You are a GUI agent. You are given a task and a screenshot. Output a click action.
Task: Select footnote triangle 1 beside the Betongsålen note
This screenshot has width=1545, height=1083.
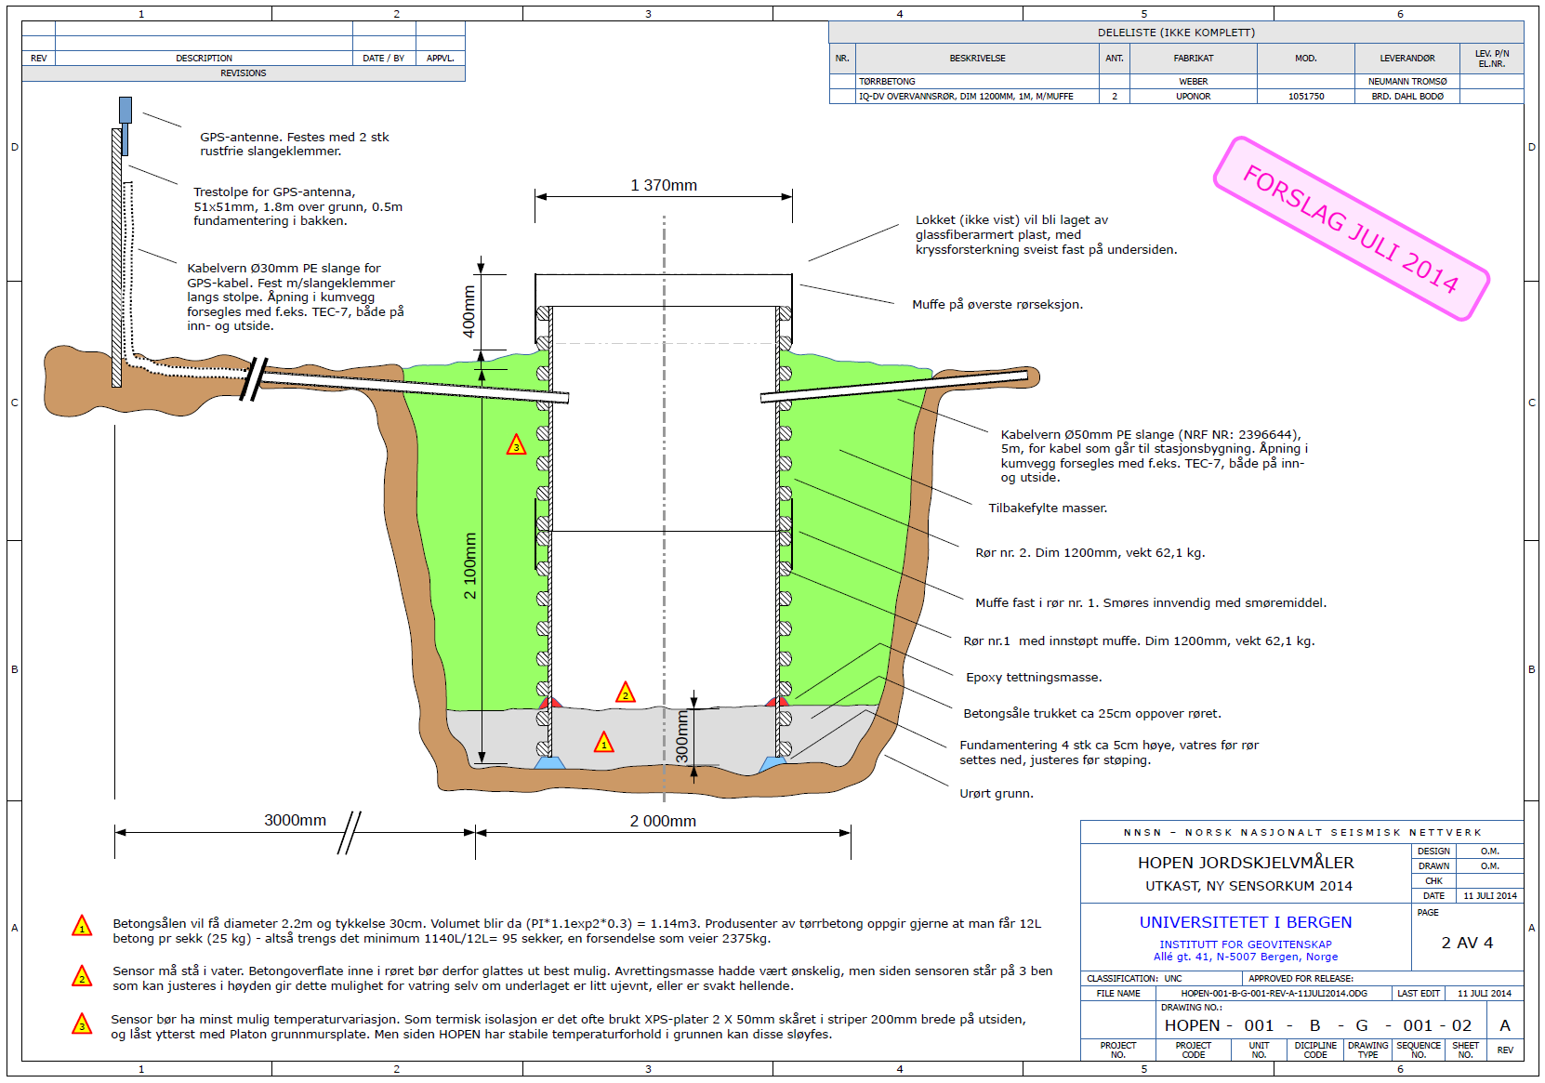[x=82, y=927]
